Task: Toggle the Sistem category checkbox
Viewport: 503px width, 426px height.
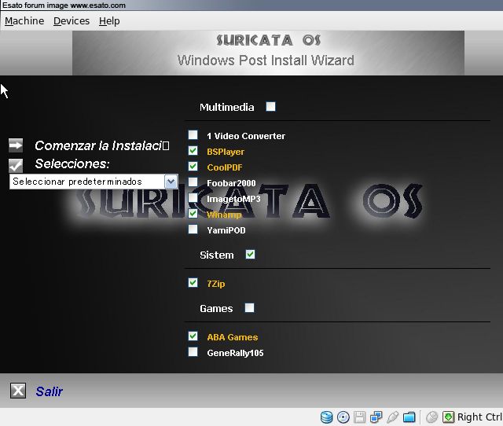Action: (250, 255)
